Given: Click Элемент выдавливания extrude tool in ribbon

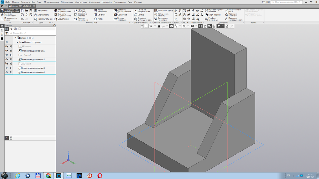Looking at the screenshot, I should pos(63,10).
